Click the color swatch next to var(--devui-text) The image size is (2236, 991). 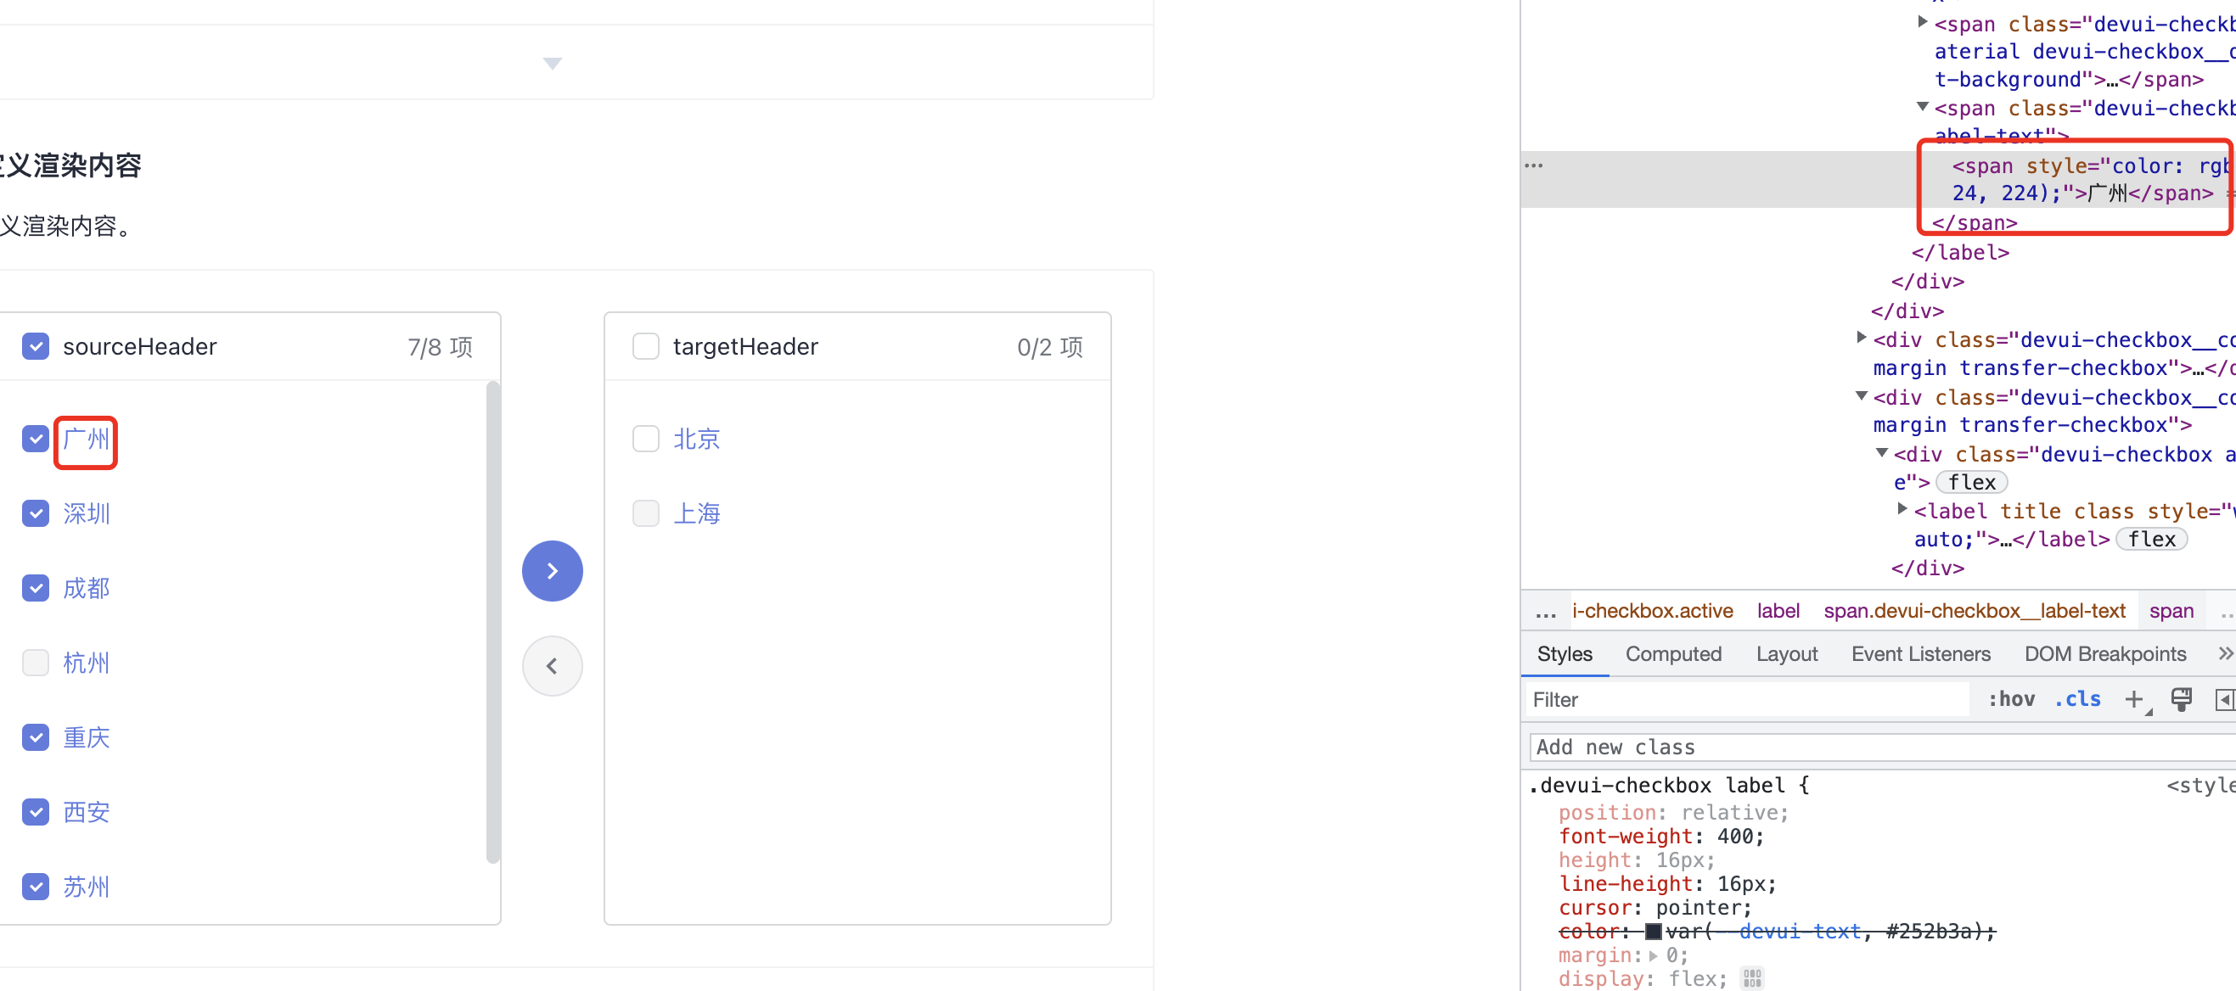point(1653,931)
